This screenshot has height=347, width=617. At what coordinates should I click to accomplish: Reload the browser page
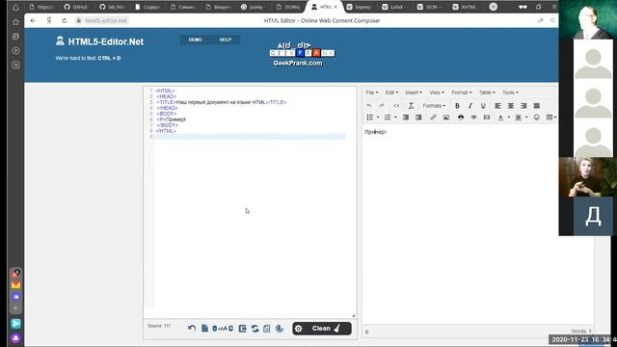(x=65, y=20)
